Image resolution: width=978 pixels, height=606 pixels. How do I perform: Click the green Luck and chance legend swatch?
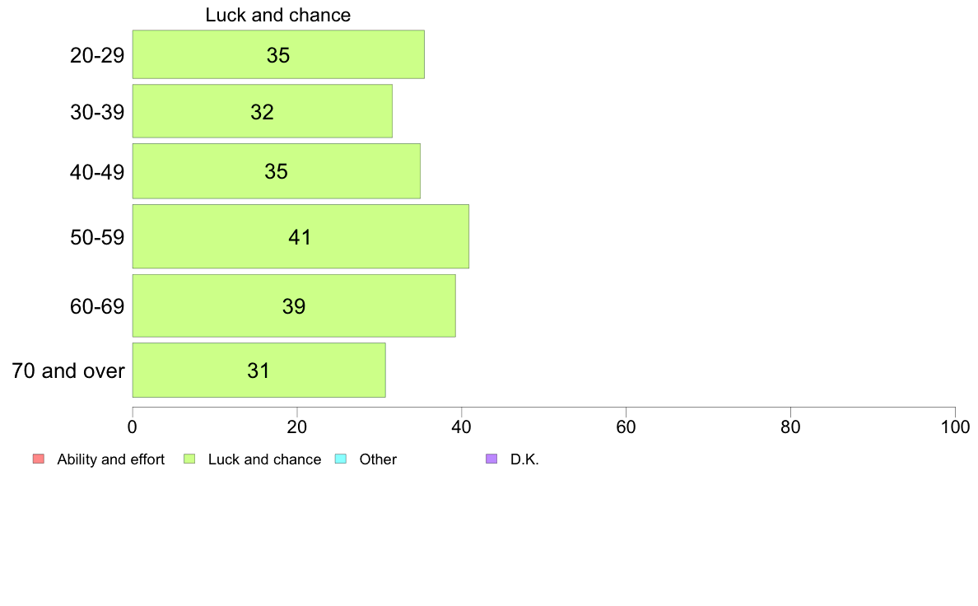tap(189, 459)
